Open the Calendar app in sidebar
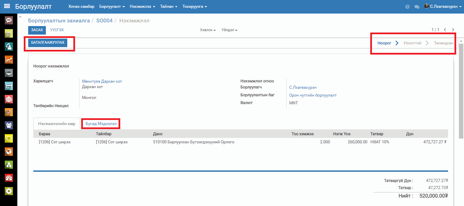The width and height of the screenshot is (464, 206). [x=9, y=33]
